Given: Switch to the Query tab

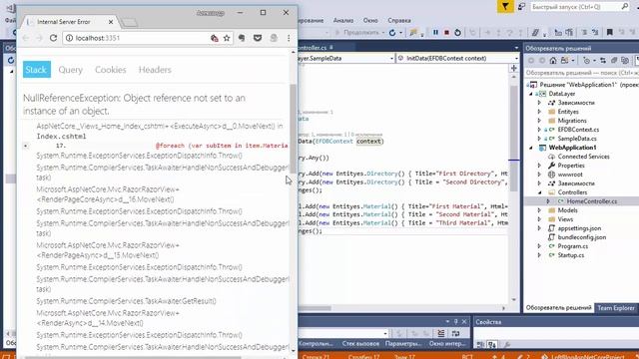Looking at the screenshot, I should click(71, 70).
